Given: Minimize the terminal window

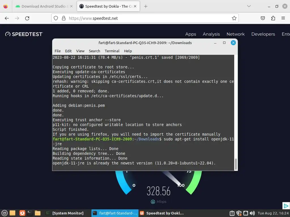Looking at the screenshot, I should click(x=215, y=43).
